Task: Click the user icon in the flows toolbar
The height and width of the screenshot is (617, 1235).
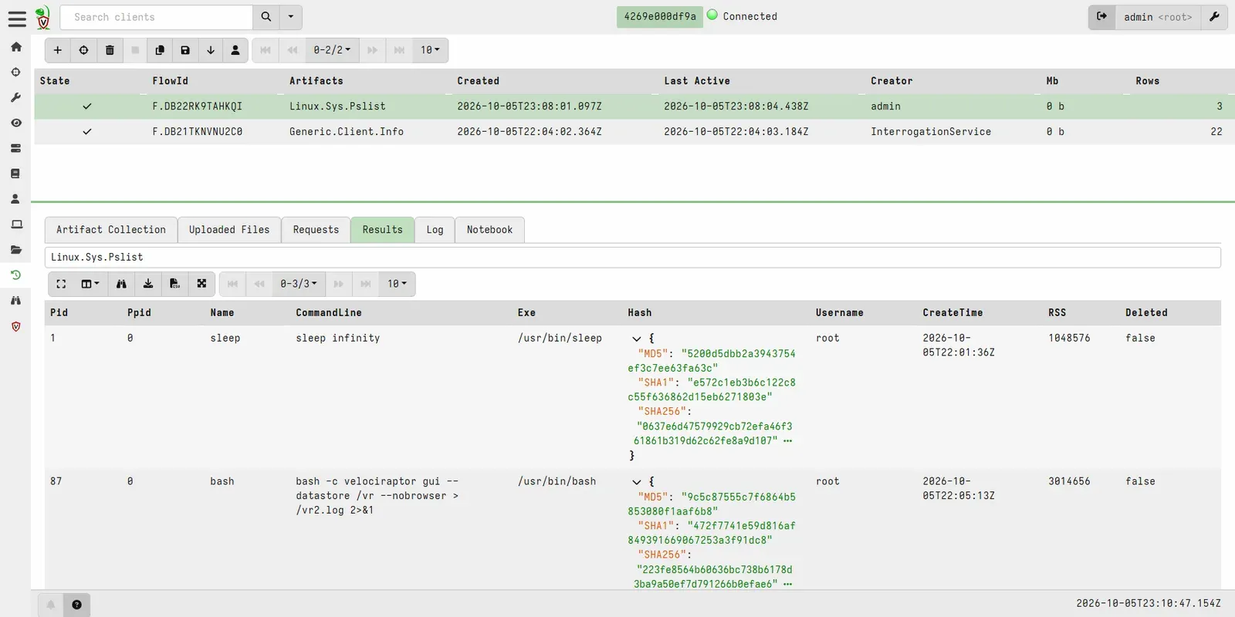Action: 235,50
